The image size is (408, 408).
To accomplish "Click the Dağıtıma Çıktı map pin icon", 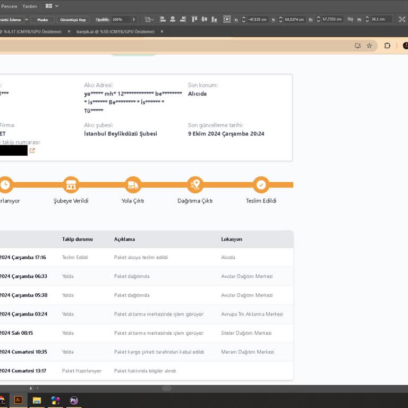I will coord(195,185).
